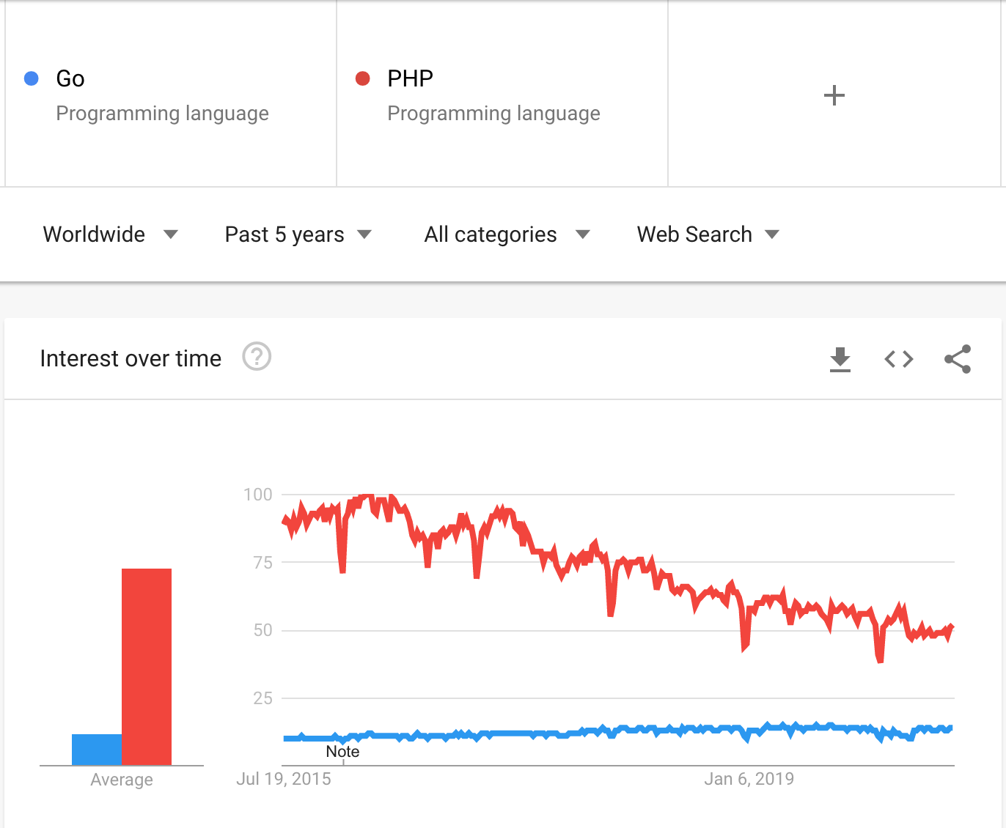Click the red PHP color dot
This screenshot has height=828, width=1006.
[362, 78]
